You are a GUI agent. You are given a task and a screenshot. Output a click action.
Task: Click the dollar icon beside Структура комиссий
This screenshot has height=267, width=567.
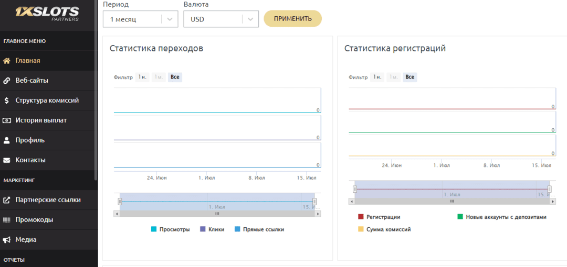point(6,101)
